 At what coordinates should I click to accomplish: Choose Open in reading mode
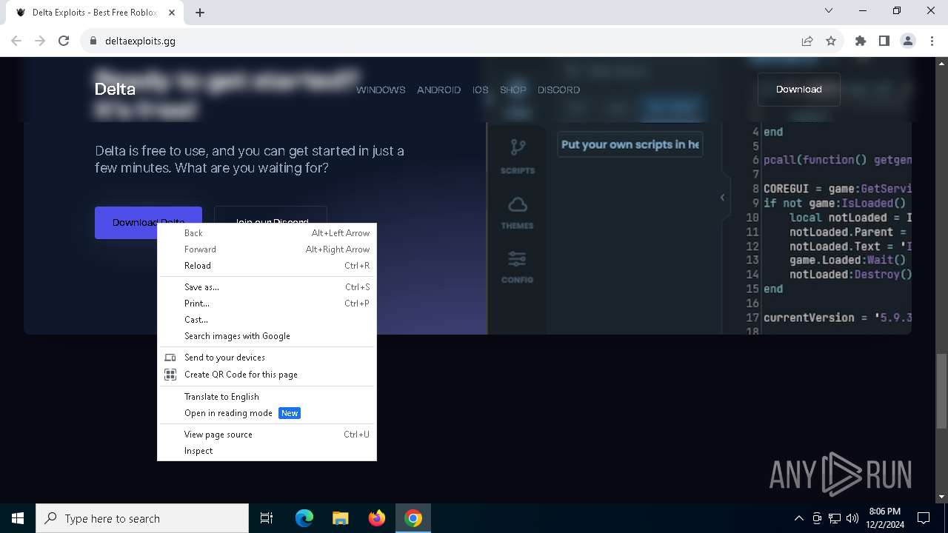(267, 413)
